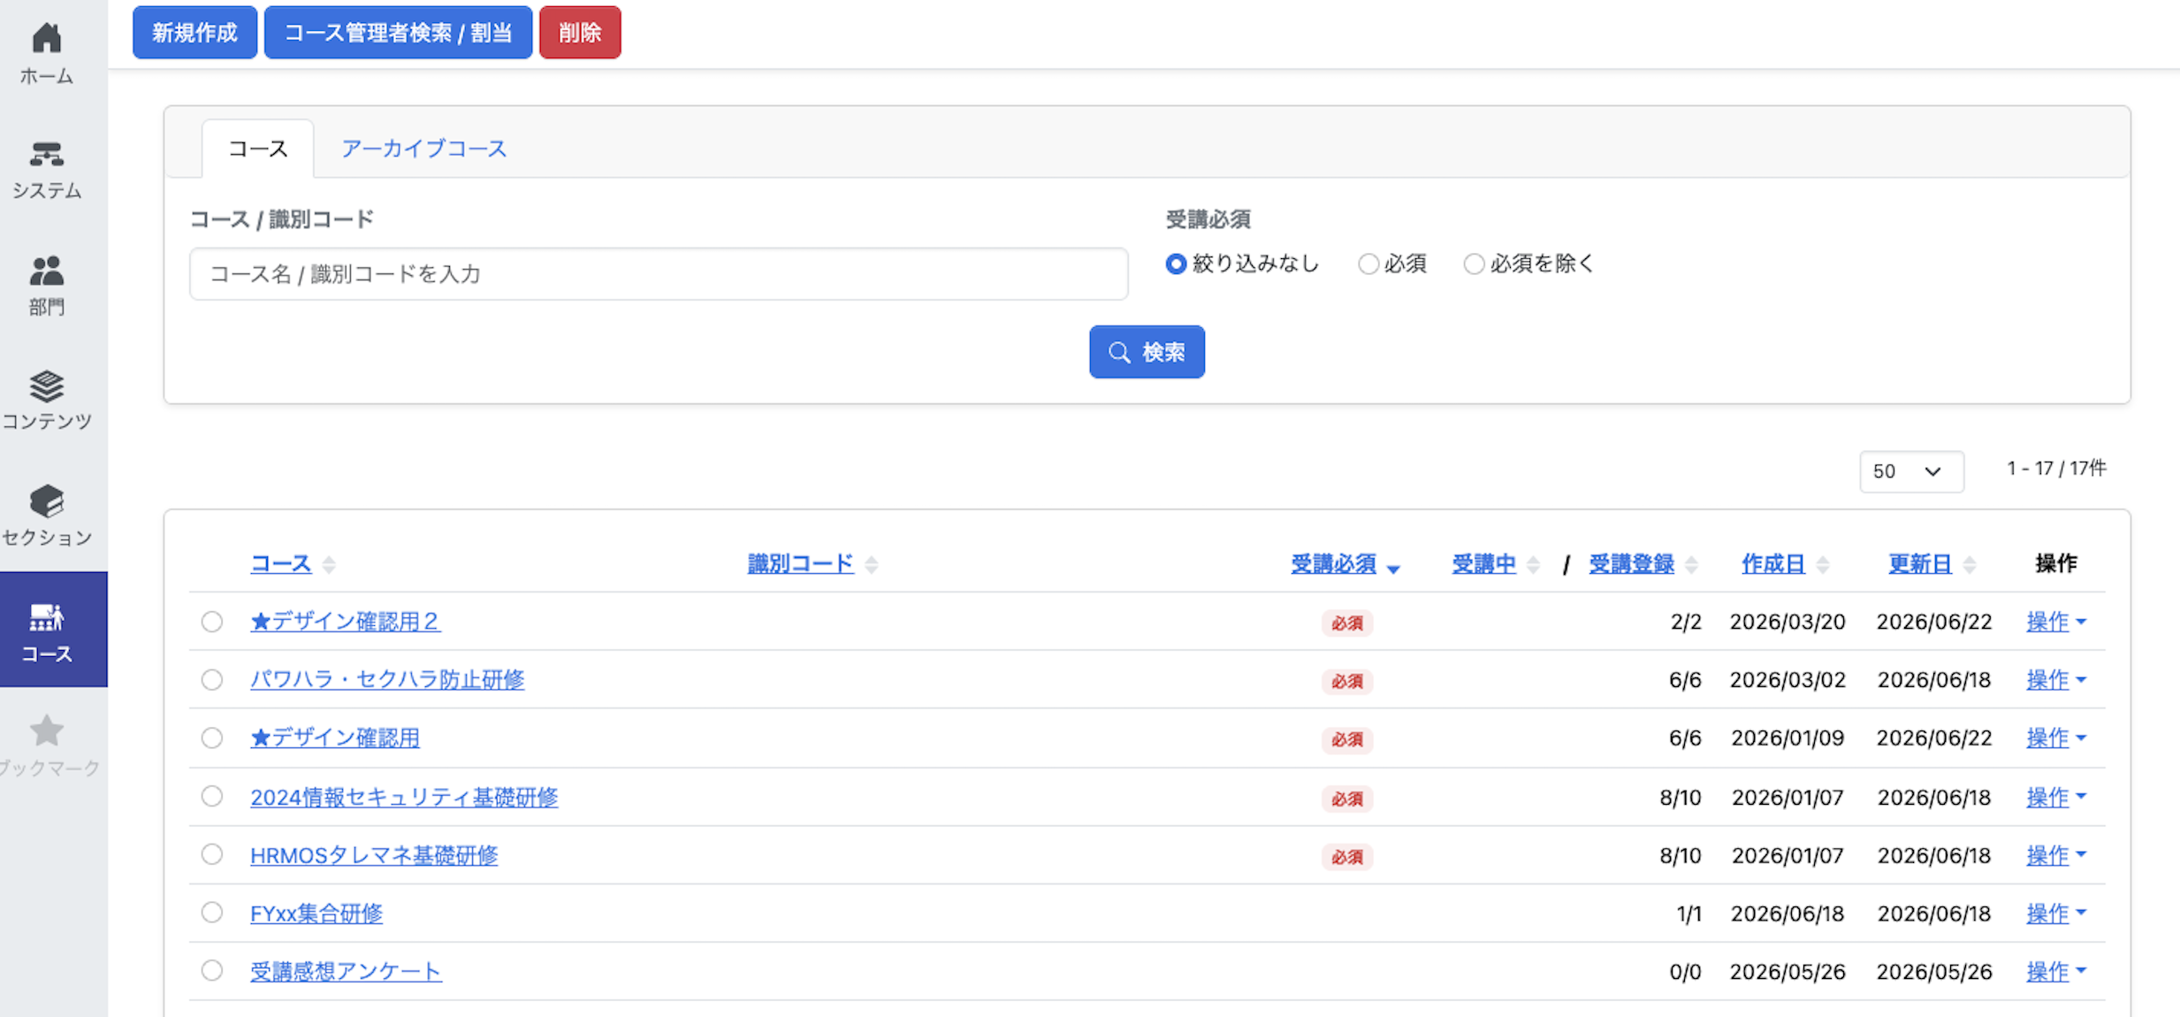Open the 50 per-page dropdown
Screen dimensions: 2180x1017
pyautogui.click(x=1911, y=471)
